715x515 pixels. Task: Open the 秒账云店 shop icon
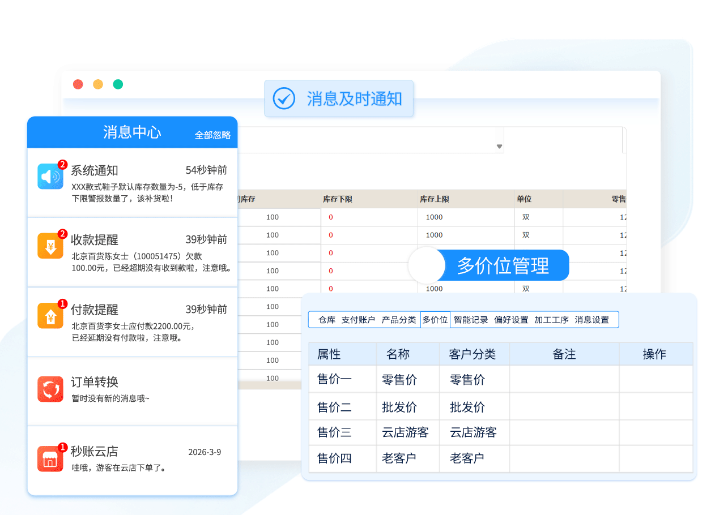coord(50,458)
